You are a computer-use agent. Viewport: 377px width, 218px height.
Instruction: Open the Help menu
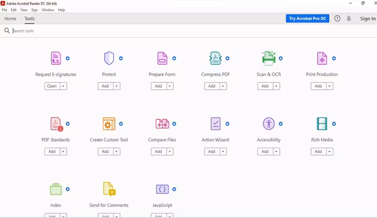[x=62, y=10]
